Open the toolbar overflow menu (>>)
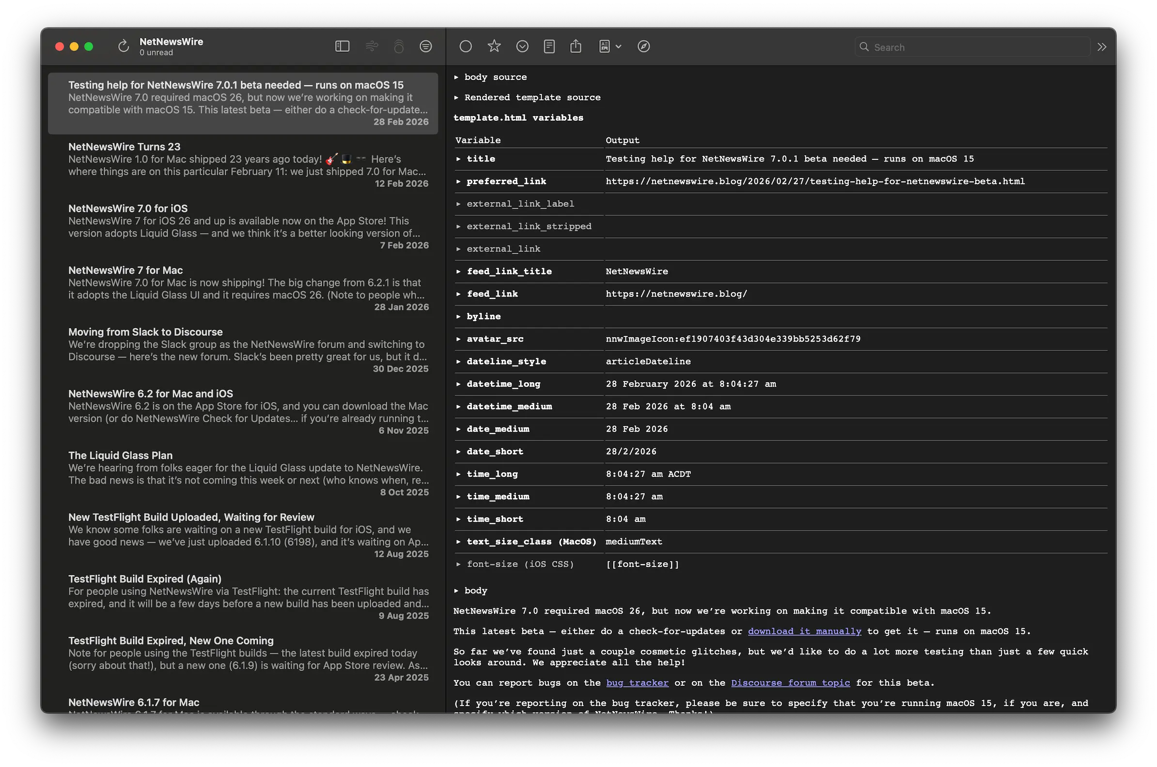The height and width of the screenshot is (767, 1157). tap(1102, 46)
